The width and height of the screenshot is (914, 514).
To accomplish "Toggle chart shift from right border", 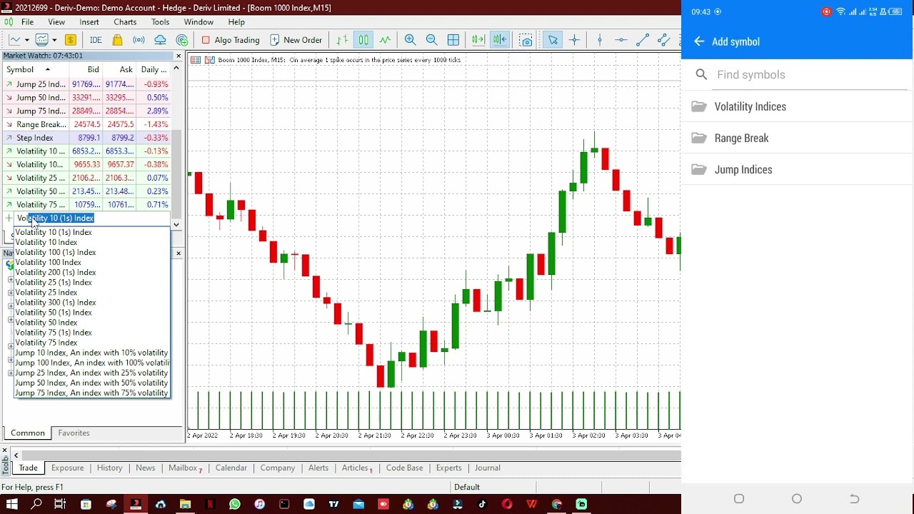I will click(499, 40).
